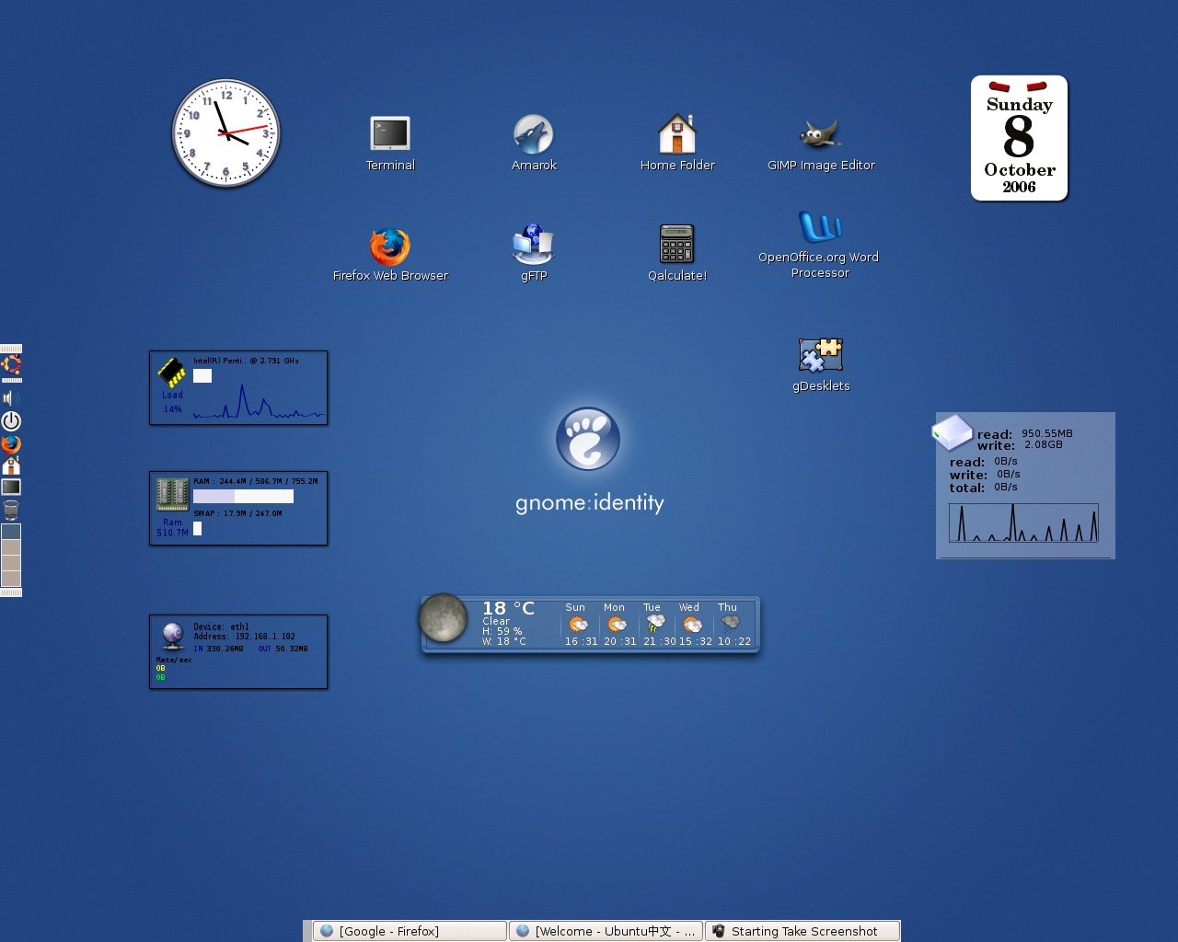Click the disk activity graph
The image size is (1178, 942).
[1023, 523]
